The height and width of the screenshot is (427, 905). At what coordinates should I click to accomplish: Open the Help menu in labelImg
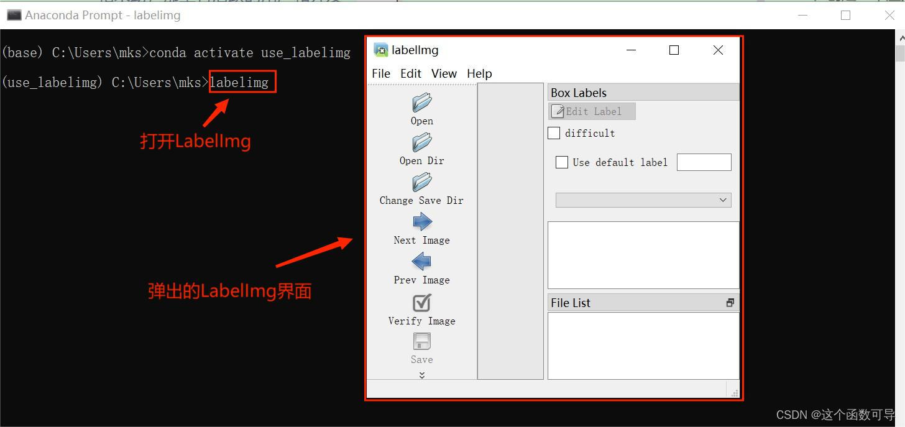479,73
